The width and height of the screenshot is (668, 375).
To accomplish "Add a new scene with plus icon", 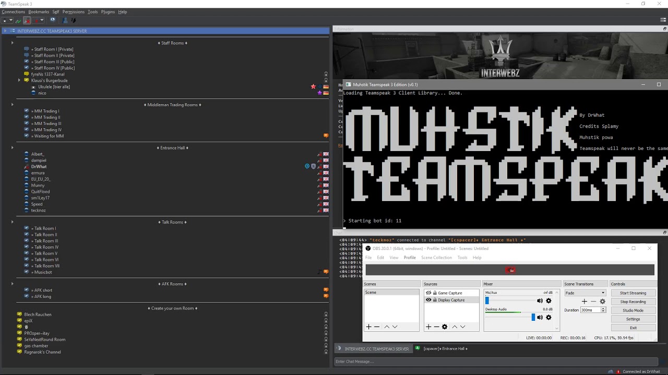I will coord(368,327).
